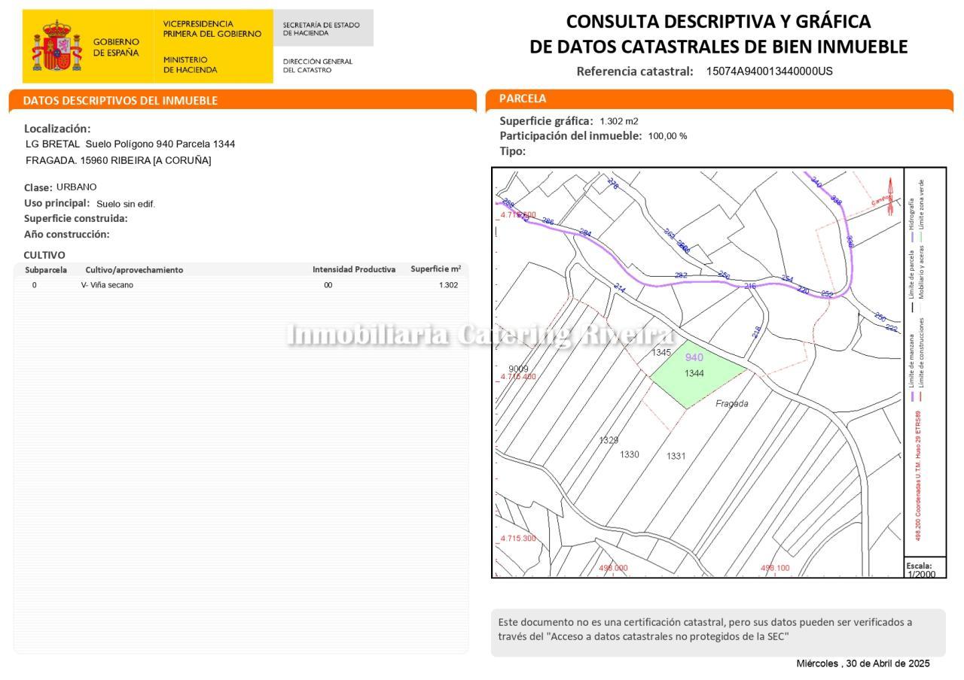
Task: Select parcel 1345 on the map
Action: (x=661, y=352)
